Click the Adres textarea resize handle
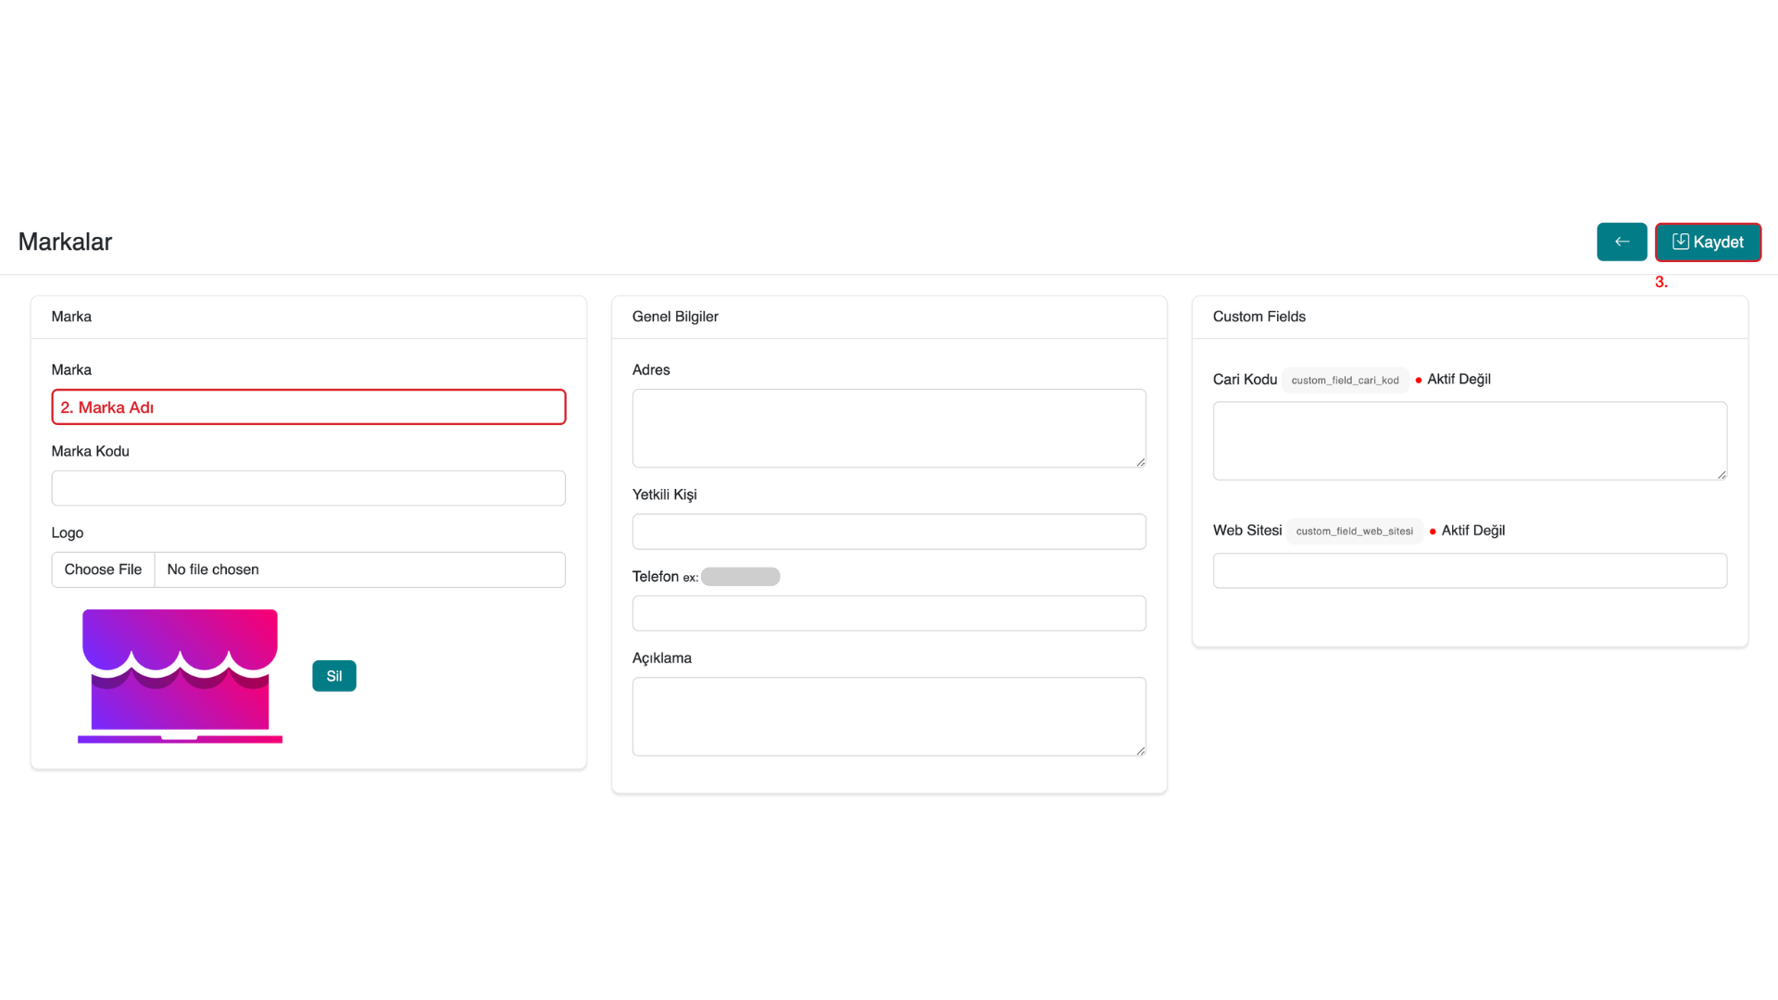 click(1140, 461)
